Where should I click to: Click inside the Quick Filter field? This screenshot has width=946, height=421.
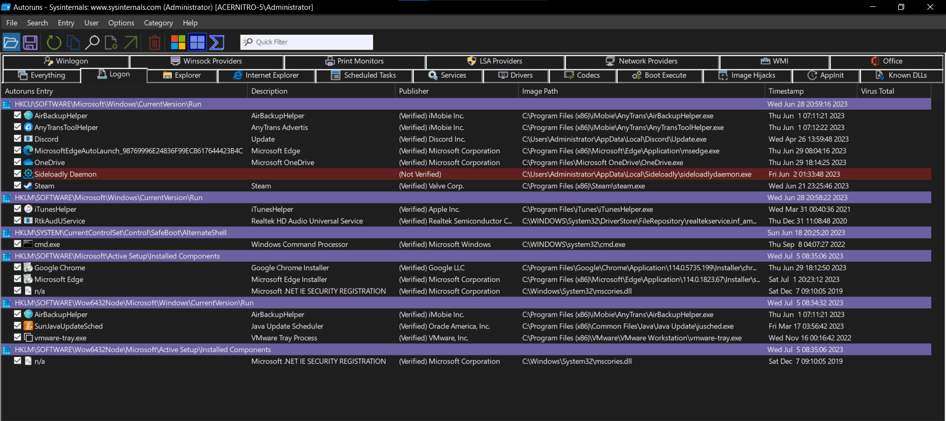pyautogui.click(x=306, y=42)
